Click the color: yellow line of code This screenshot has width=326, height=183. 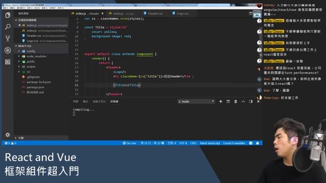tap(104, 32)
